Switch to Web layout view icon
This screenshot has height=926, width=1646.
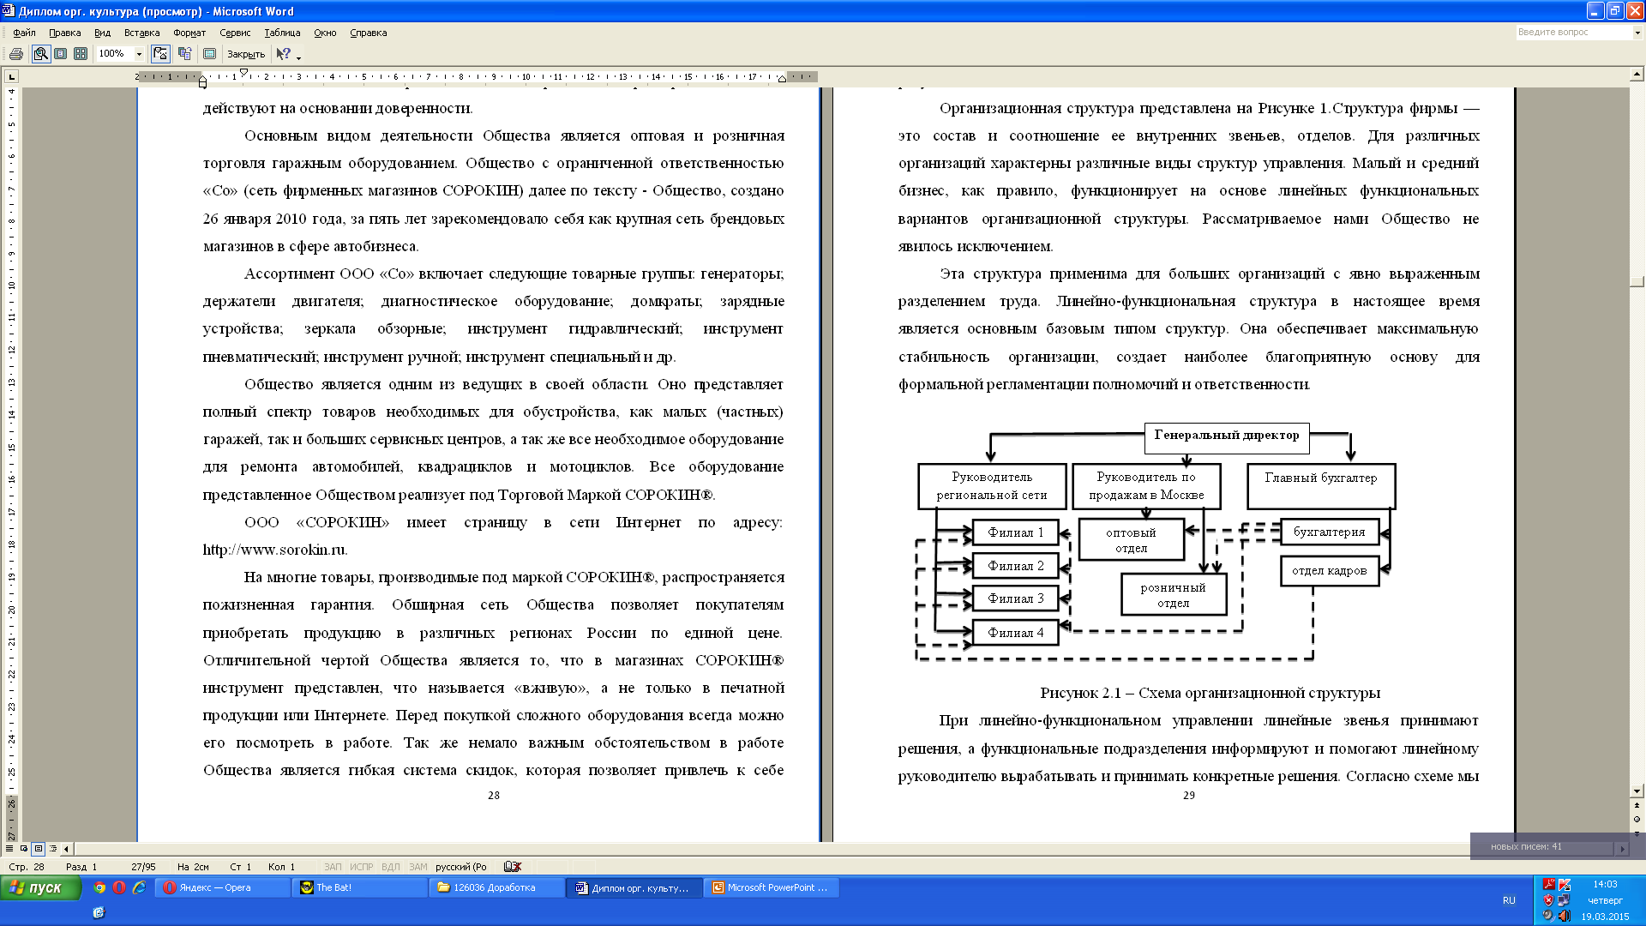pyautogui.click(x=24, y=849)
